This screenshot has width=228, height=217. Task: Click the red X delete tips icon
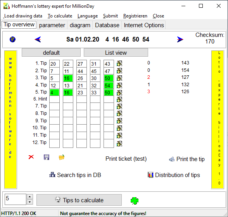point(31,157)
